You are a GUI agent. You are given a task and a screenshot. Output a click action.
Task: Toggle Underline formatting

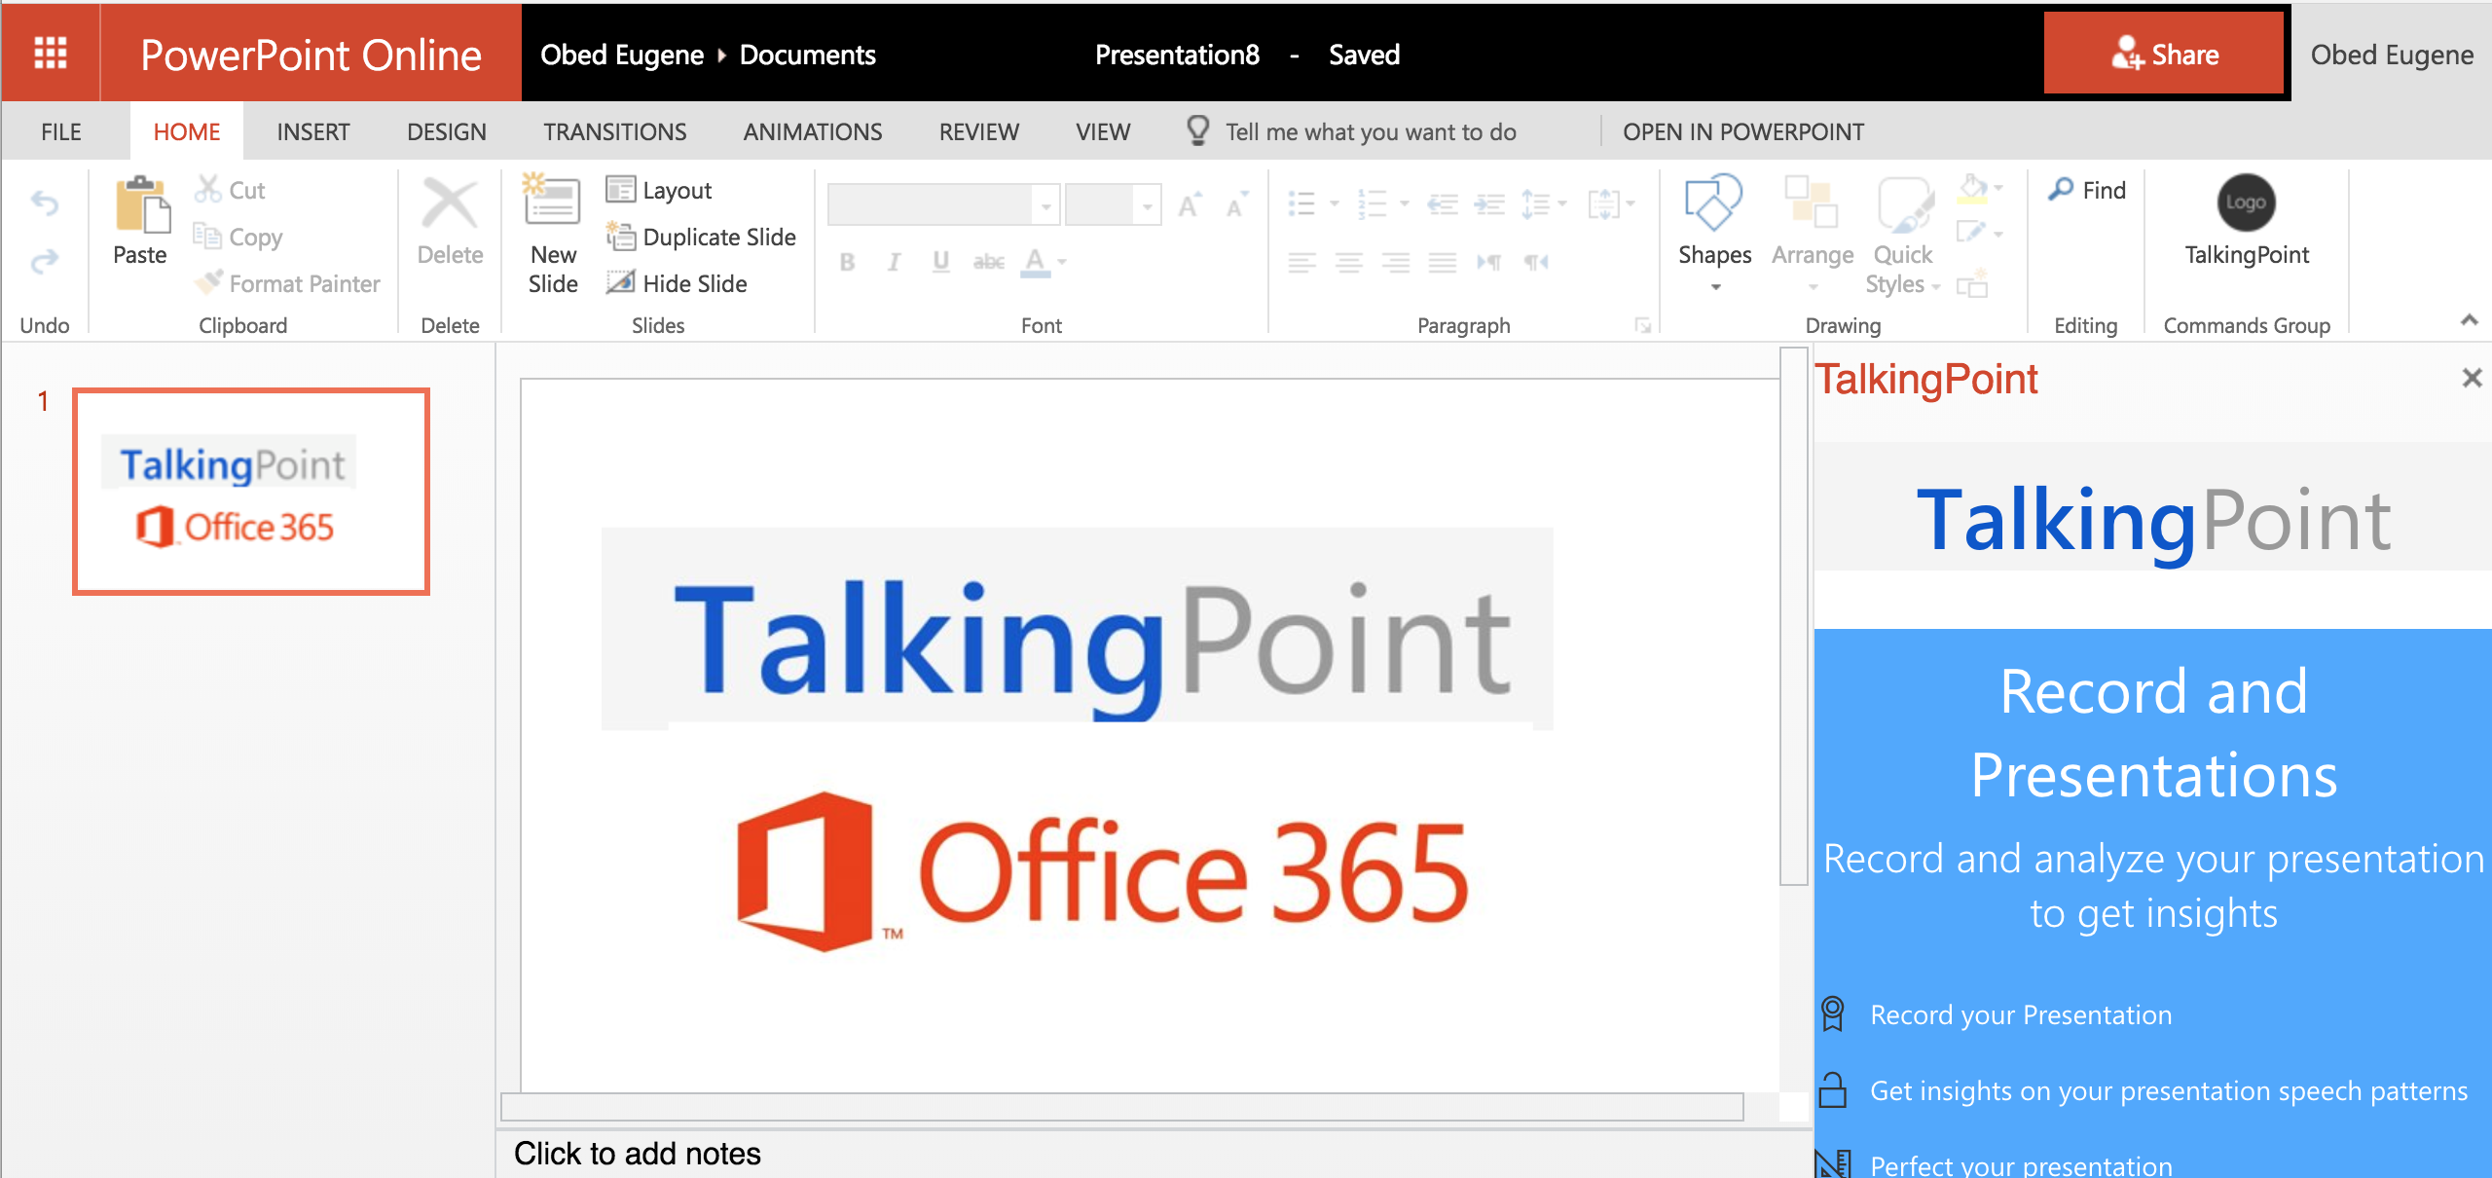[940, 261]
